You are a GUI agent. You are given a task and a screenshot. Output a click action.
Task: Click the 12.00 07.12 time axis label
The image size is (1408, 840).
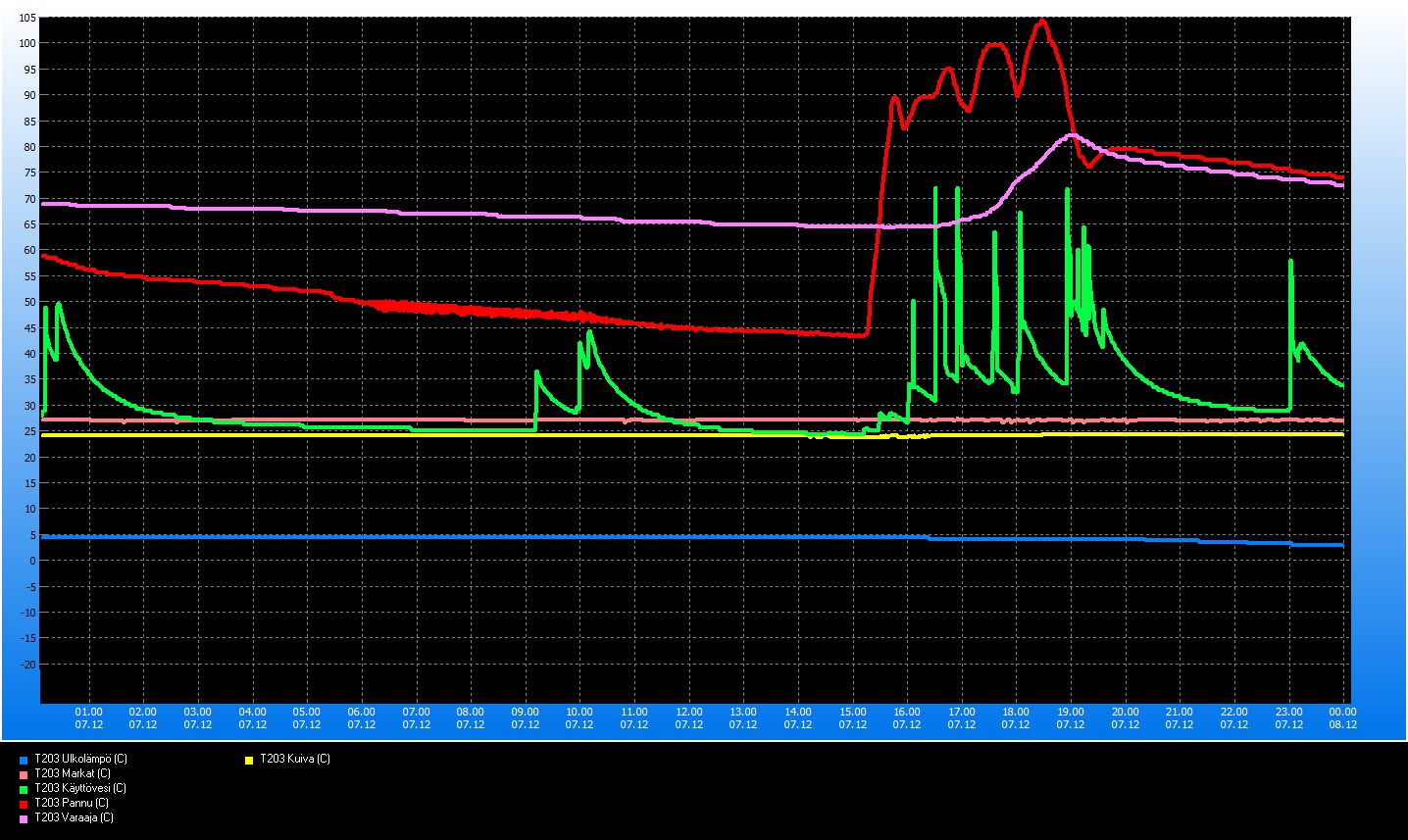coord(688,718)
